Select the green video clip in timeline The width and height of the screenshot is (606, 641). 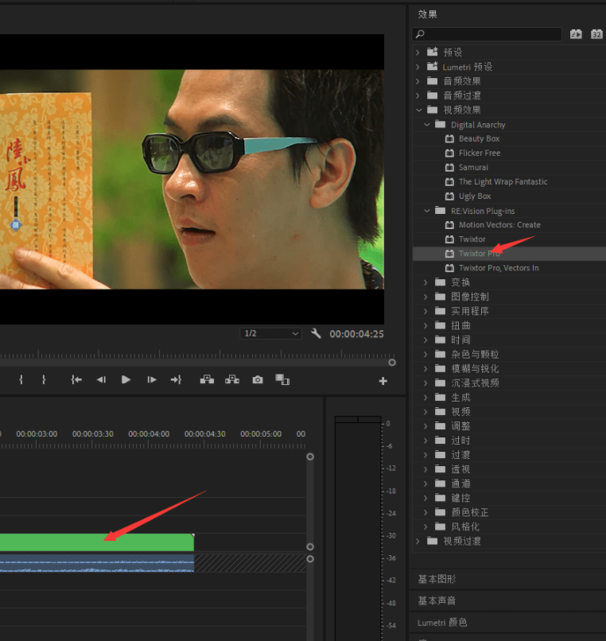(x=97, y=542)
